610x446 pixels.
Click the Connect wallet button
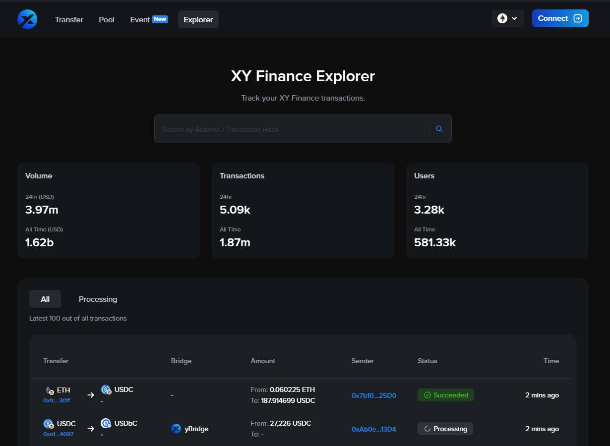[560, 18]
